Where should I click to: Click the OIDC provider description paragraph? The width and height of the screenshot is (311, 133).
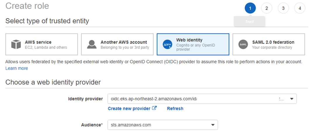point(154,62)
